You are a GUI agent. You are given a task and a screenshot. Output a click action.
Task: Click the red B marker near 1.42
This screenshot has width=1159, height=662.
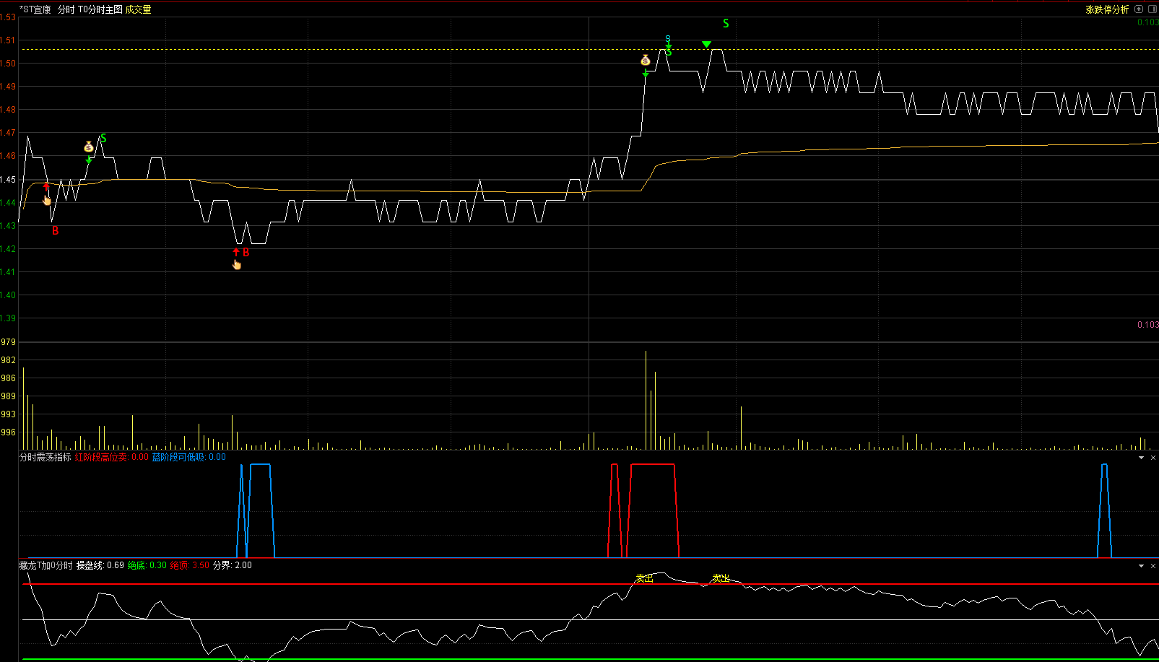pos(246,253)
